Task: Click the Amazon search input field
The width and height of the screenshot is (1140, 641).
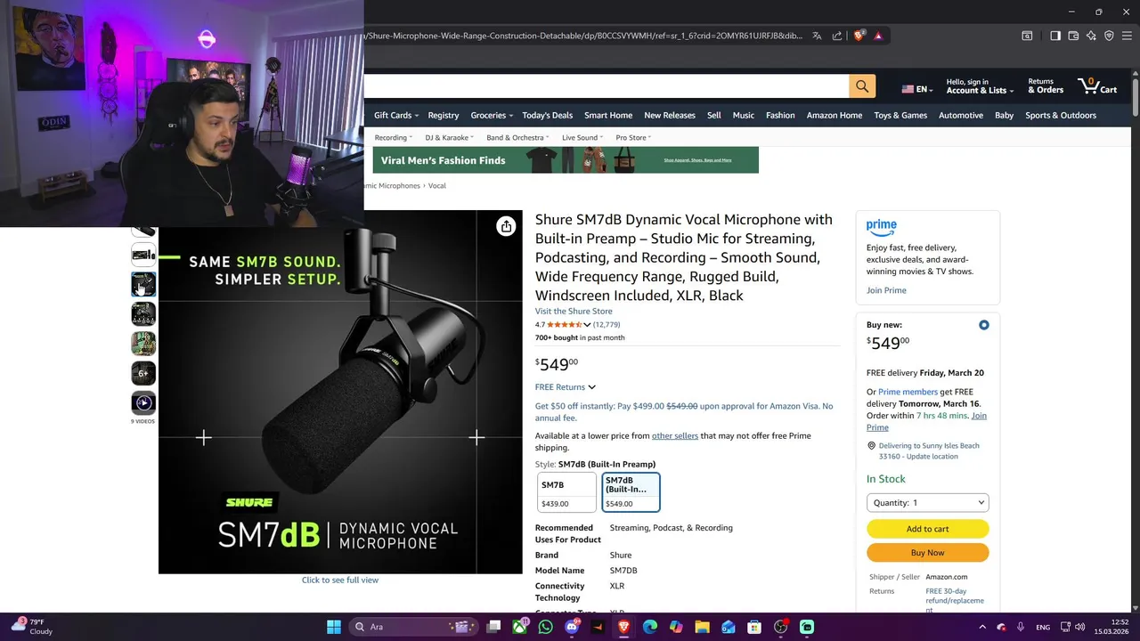Action: coord(607,85)
